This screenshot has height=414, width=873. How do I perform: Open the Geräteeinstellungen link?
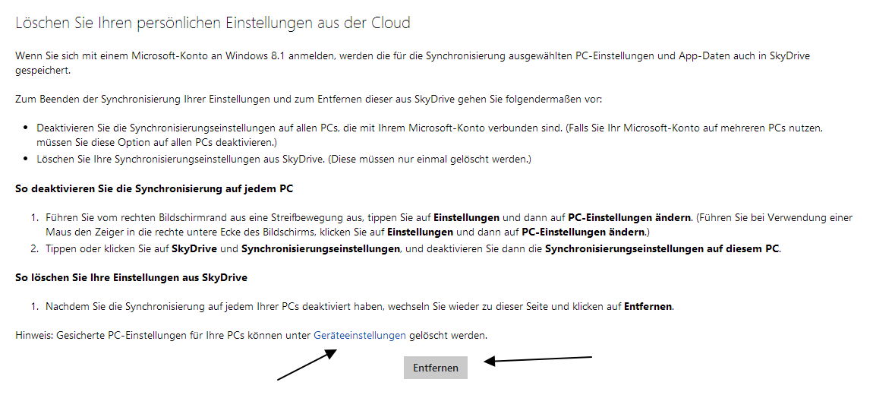360,336
